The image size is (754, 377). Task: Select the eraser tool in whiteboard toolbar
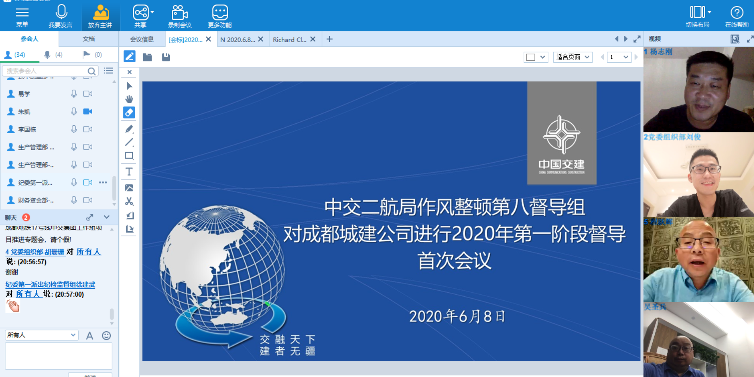coord(129,113)
